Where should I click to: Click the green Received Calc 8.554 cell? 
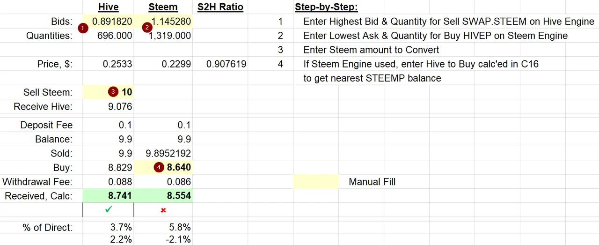coord(163,196)
